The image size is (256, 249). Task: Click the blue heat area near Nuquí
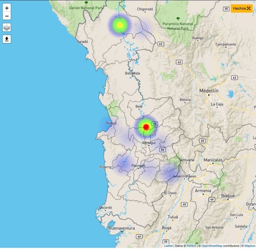105,125
